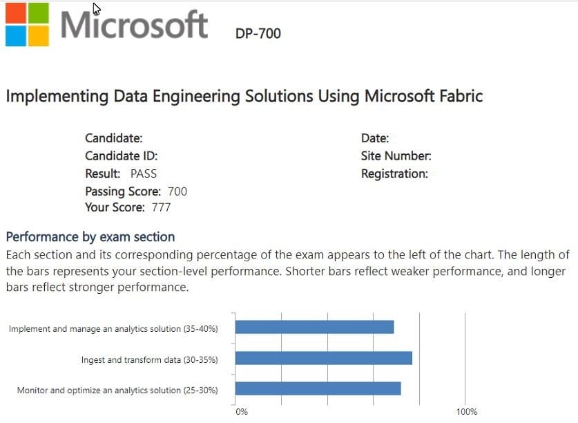The image size is (578, 423).
Task: Click the Microsoft four-color square logo
Action: 28,24
